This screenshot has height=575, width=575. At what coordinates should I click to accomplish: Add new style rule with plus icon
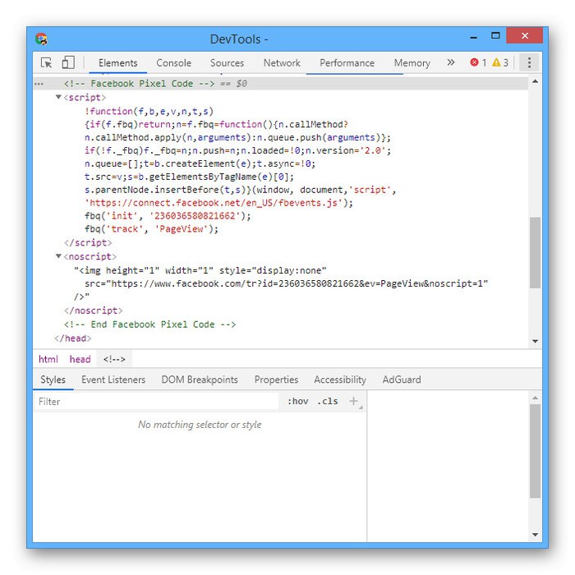tap(353, 401)
